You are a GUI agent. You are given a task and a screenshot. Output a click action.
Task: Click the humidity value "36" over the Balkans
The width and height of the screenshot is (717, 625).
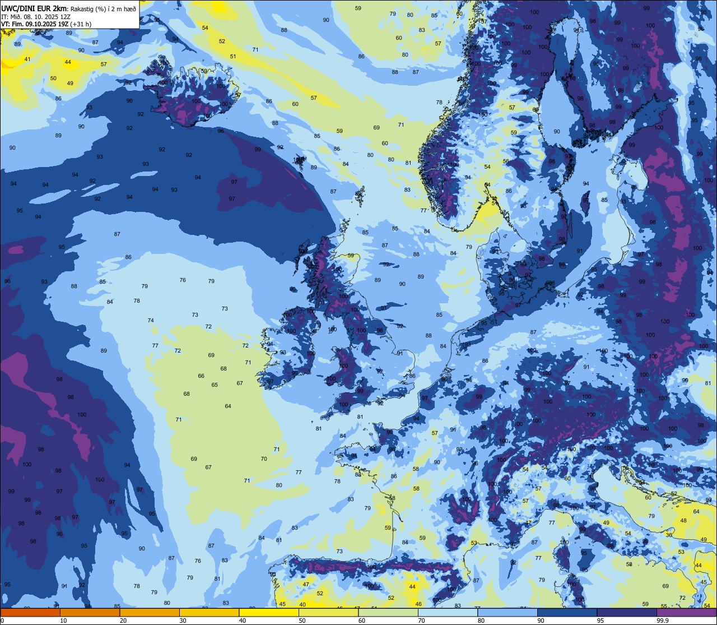point(668,535)
